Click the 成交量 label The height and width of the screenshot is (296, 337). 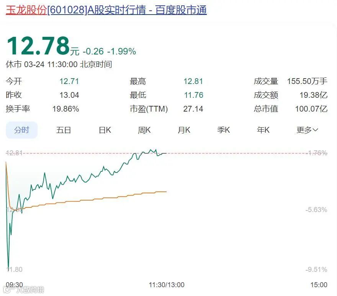tap(266, 81)
